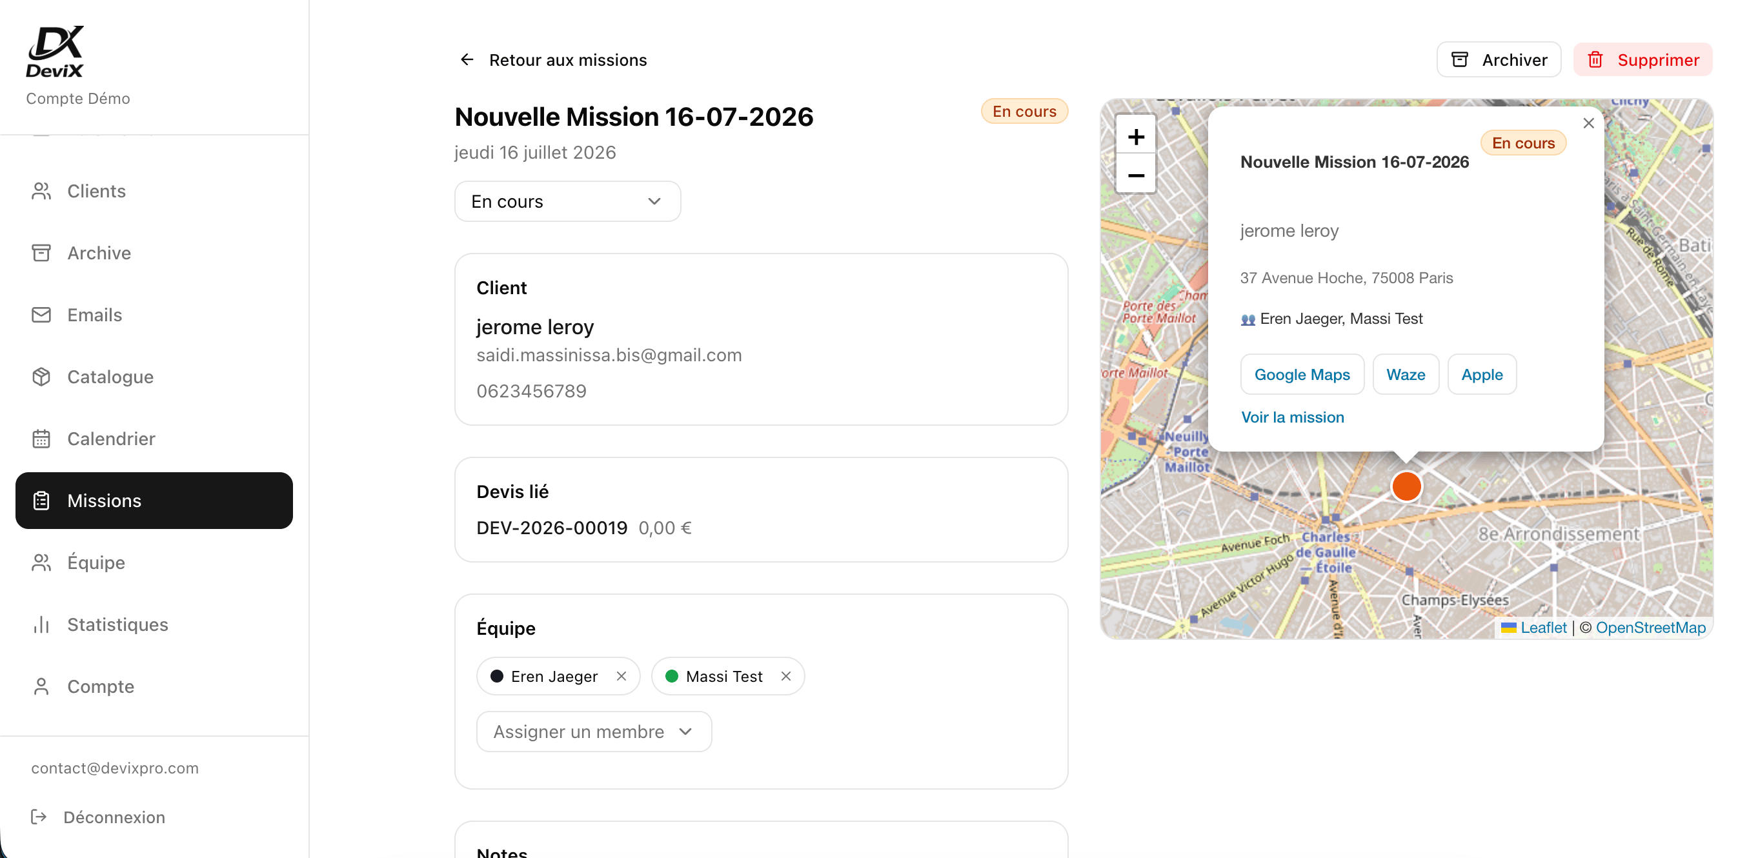Viewport: 1758px width, 858px height.
Task: Click the client name jerome leroy
Action: coord(535,326)
